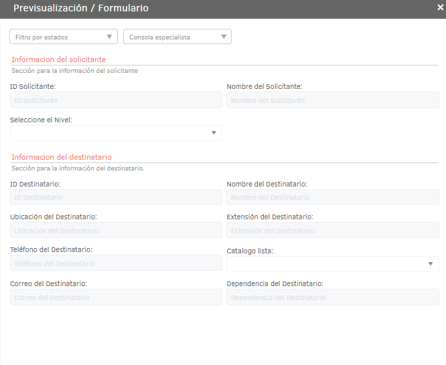Expand the Seleccione el Nivel dropdown

[116, 133]
